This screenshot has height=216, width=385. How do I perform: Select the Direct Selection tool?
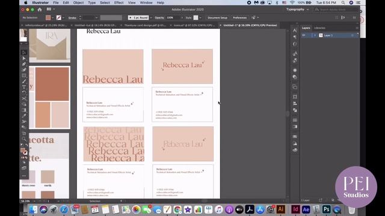click(24, 58)
